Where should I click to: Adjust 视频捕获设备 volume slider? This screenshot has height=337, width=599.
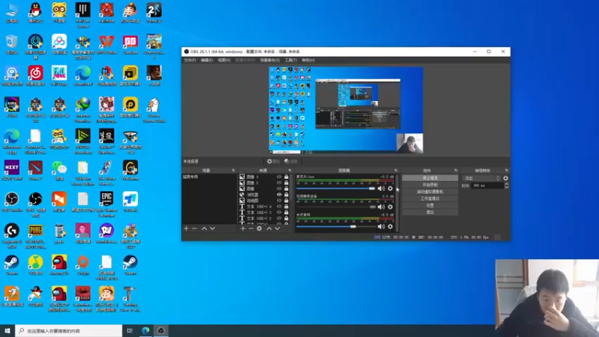[x=335, y=207]
